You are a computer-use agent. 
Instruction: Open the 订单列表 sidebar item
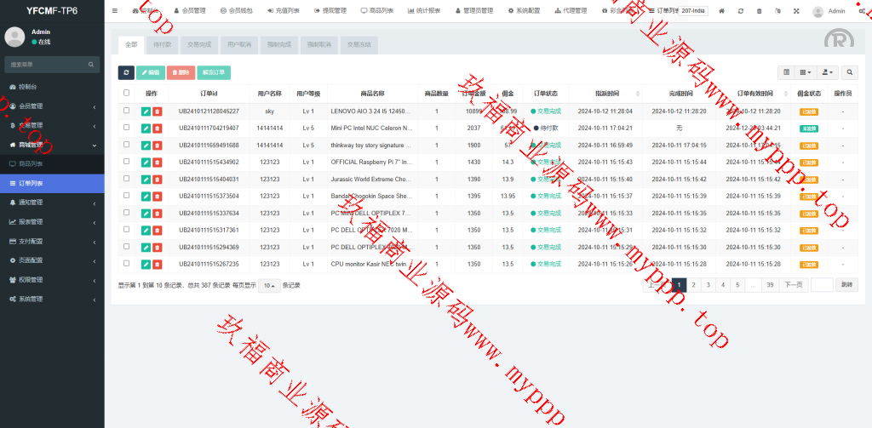(x=52, y=183)
